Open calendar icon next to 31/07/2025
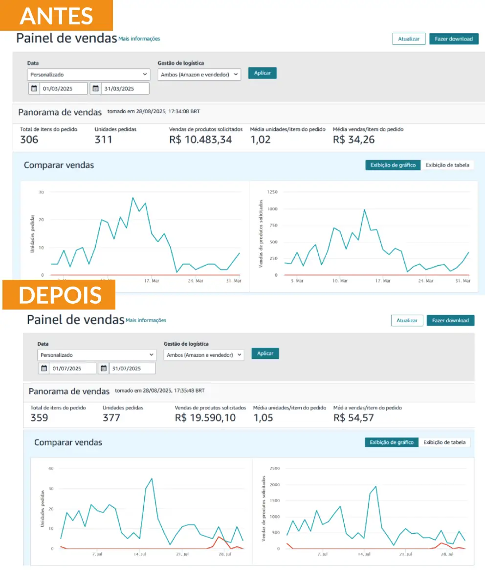The image size is (485, 583). pyautogui.click(x=104, y=369)
